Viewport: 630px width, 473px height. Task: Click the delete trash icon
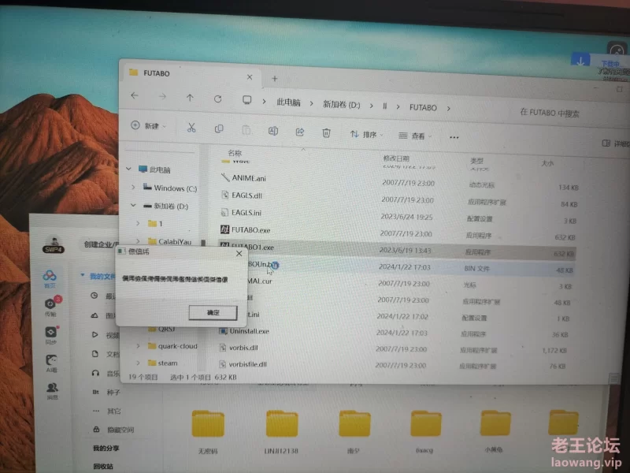tap(326, 132)
